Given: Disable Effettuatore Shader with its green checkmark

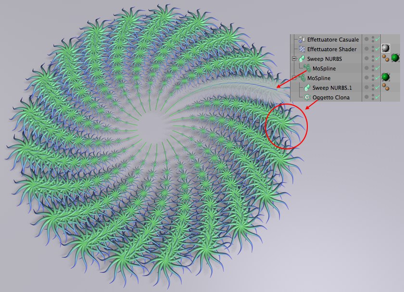Looking at the screenshot, I should pyautogui.click(x=378, y=49).
